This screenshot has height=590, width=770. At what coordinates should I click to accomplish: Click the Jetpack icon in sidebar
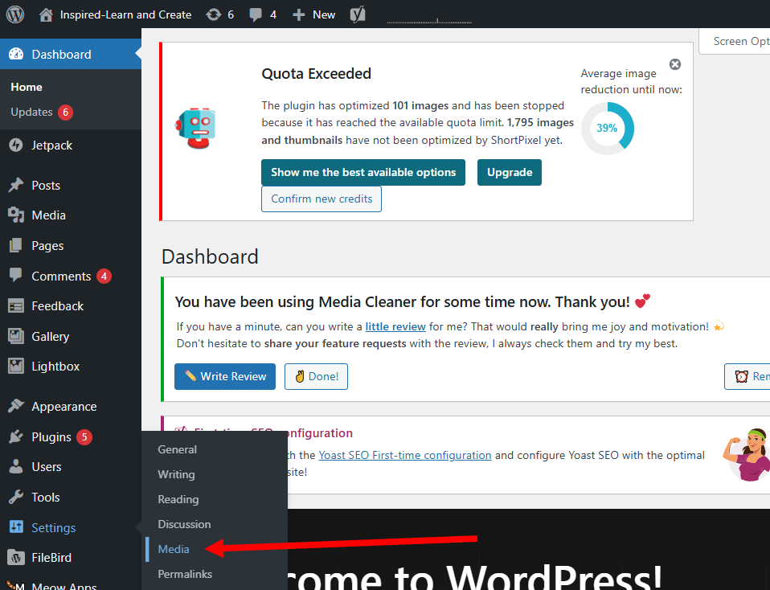coord(16,145)
